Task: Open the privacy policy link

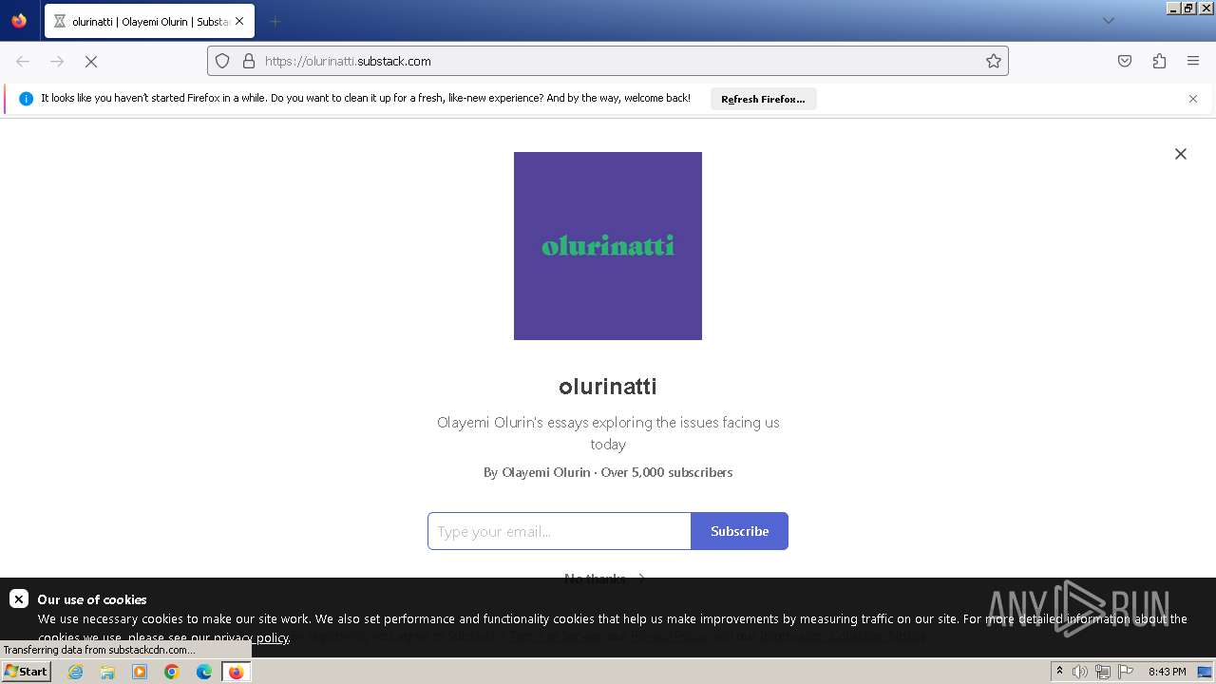Action: coord(251,637)
